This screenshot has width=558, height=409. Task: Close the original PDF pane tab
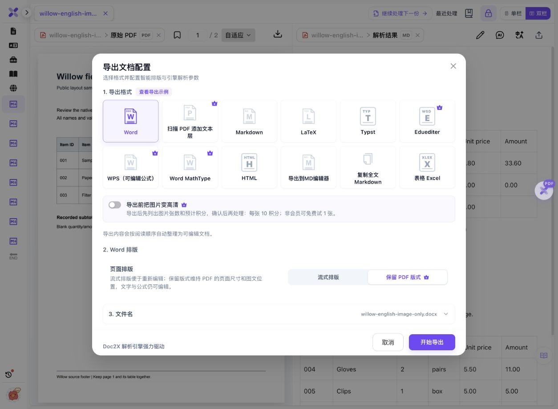pos(159,35)
